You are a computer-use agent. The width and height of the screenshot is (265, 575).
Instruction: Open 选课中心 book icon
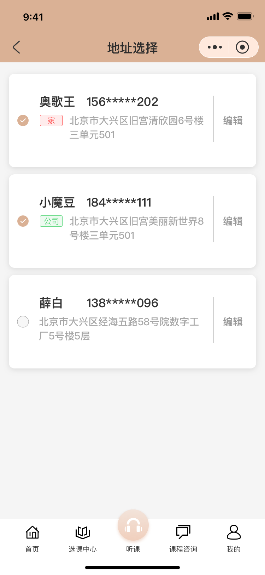[83, 532]
